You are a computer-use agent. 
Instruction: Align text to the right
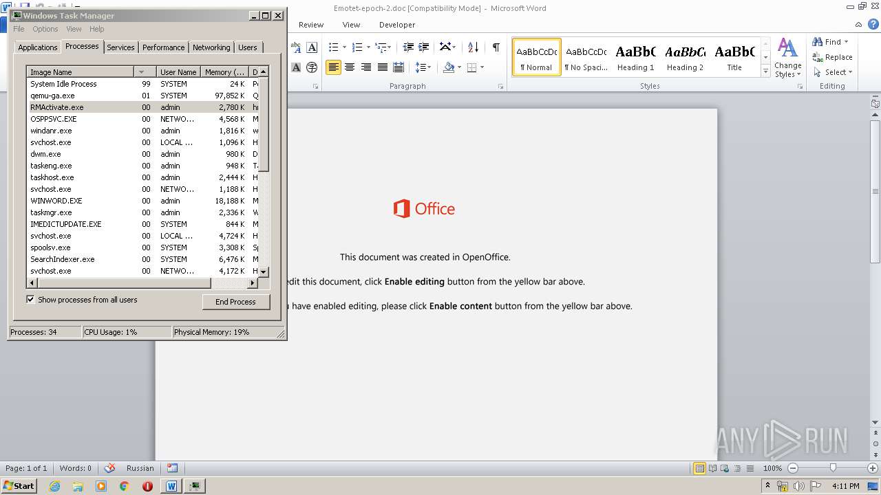366,67
